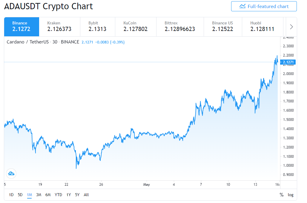Switch to the Kraken exchange tab
This screenshot has width=307, height=203.
click(59, 27)
